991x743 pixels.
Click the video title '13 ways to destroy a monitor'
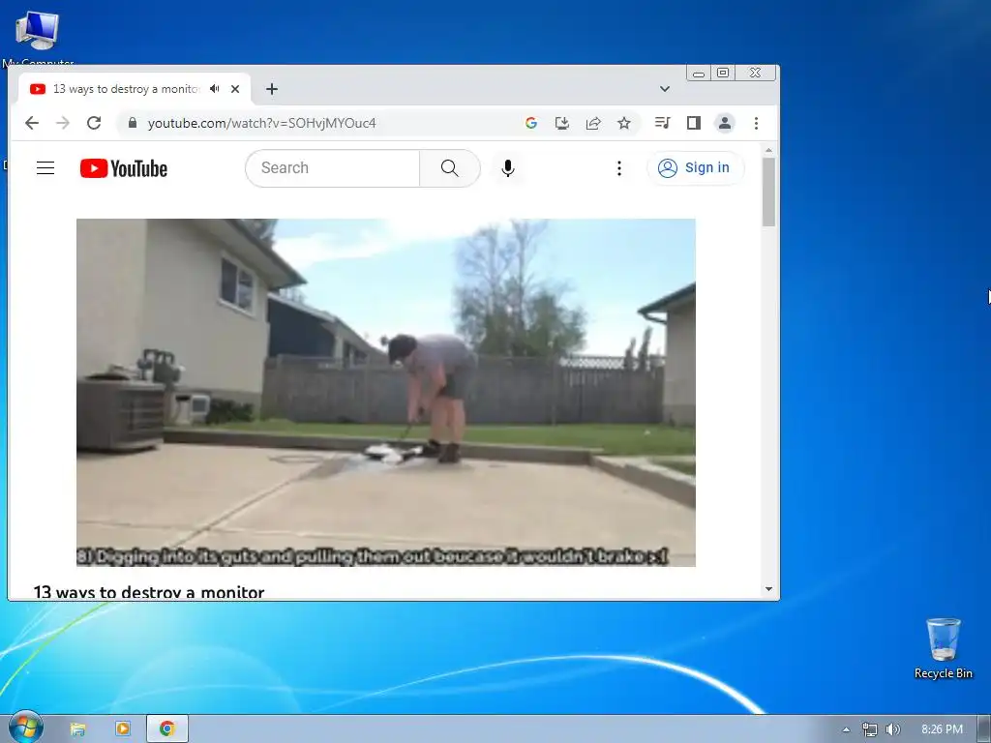coord(148,592)
